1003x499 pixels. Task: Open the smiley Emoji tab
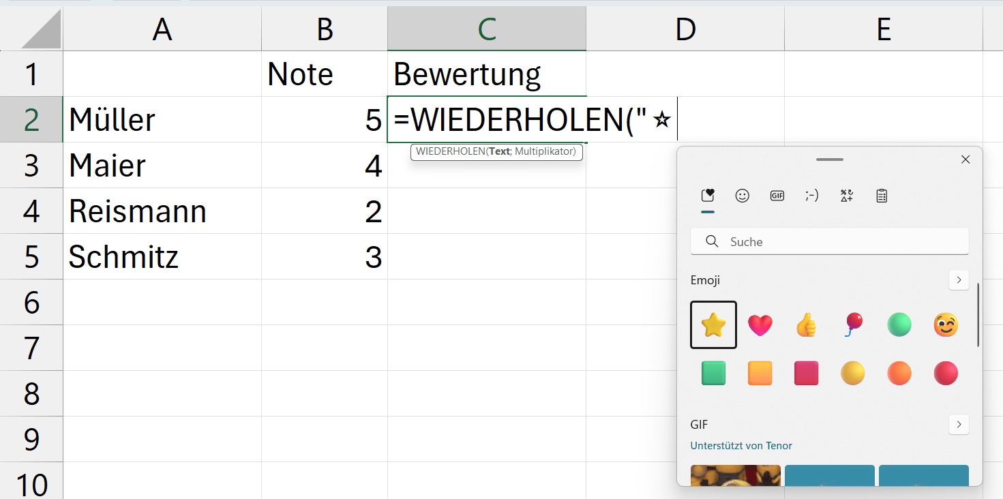coord(742,196)
